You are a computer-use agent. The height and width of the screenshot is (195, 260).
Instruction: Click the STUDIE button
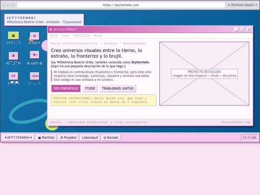point(90,89)
